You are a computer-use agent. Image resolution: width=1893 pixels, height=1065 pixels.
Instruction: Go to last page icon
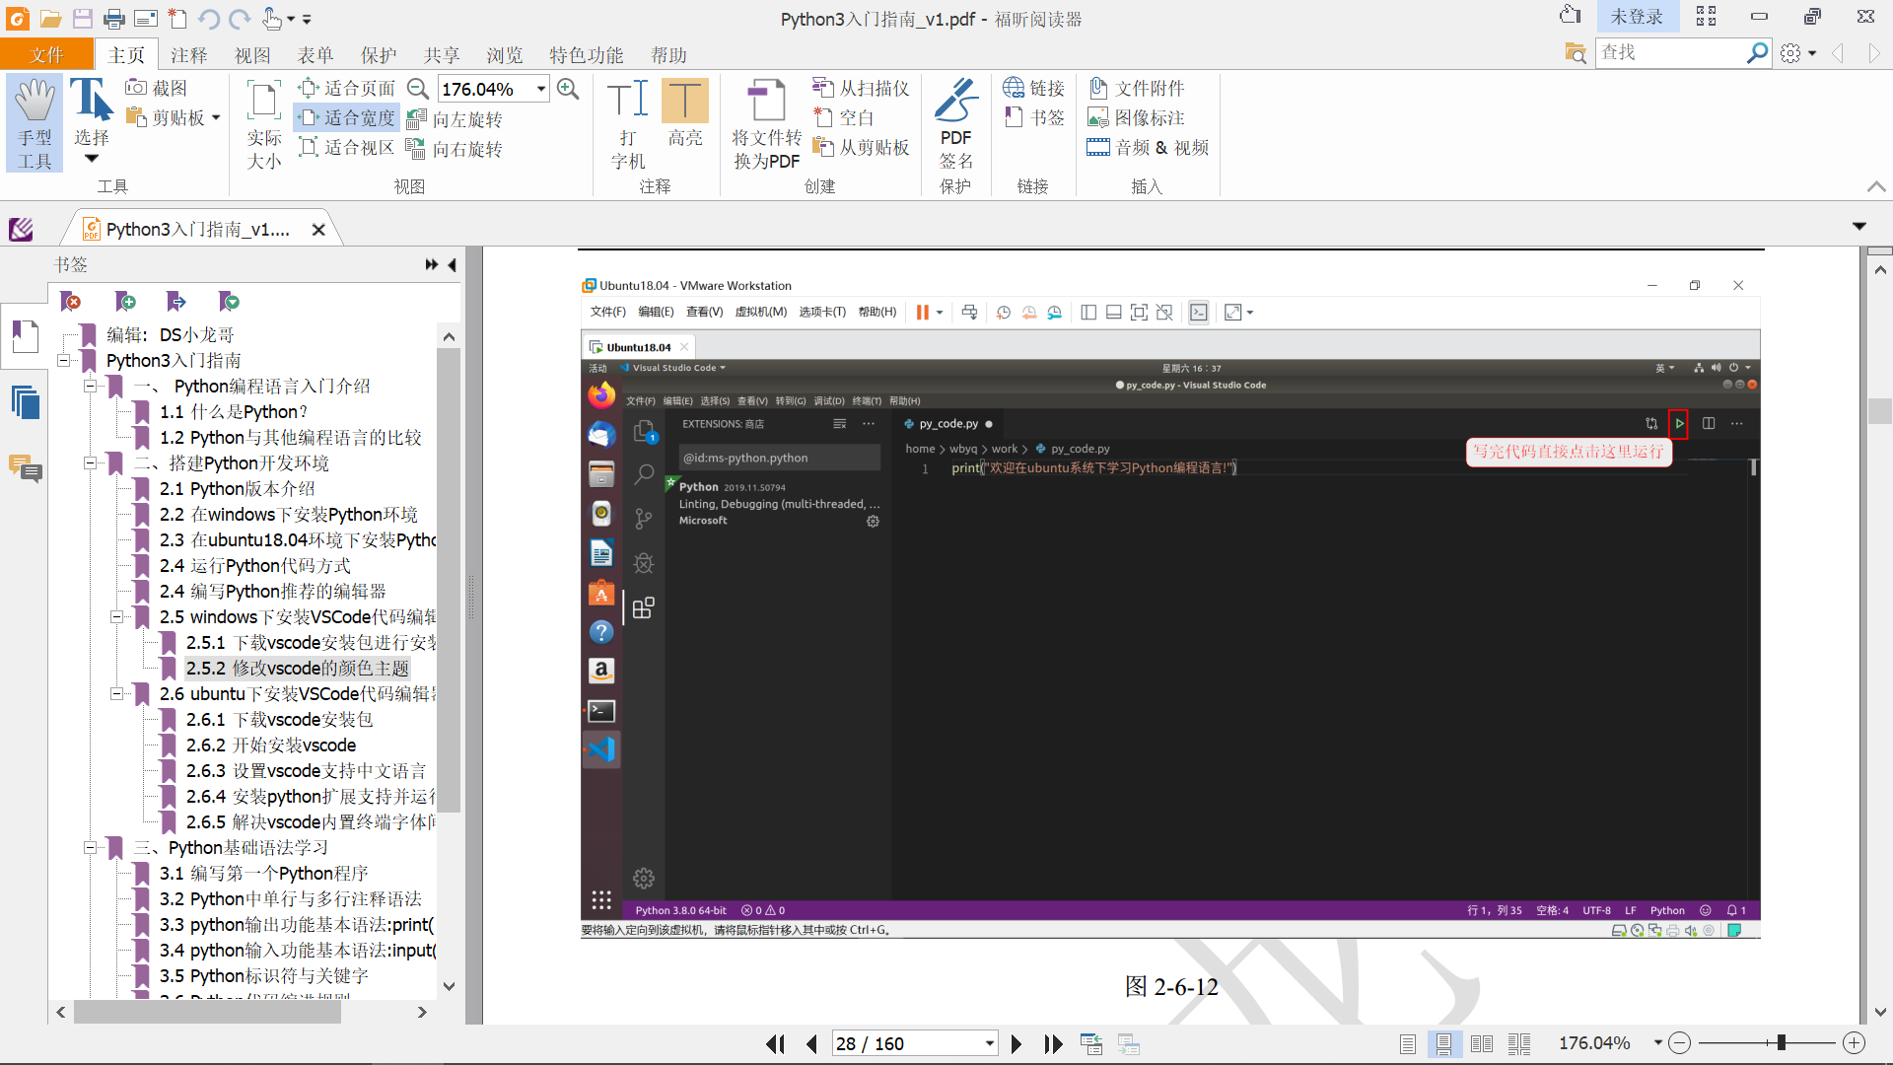point(1053,1043)
